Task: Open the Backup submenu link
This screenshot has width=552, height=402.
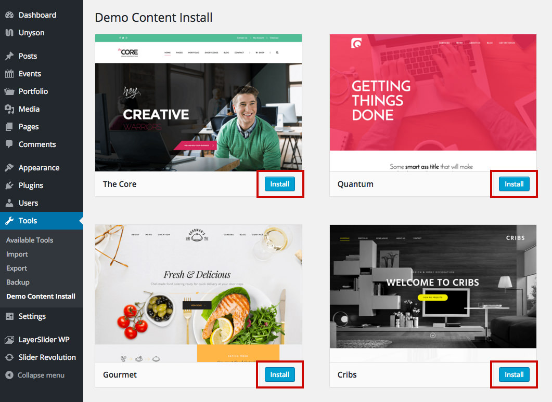Action: (18, 282)
